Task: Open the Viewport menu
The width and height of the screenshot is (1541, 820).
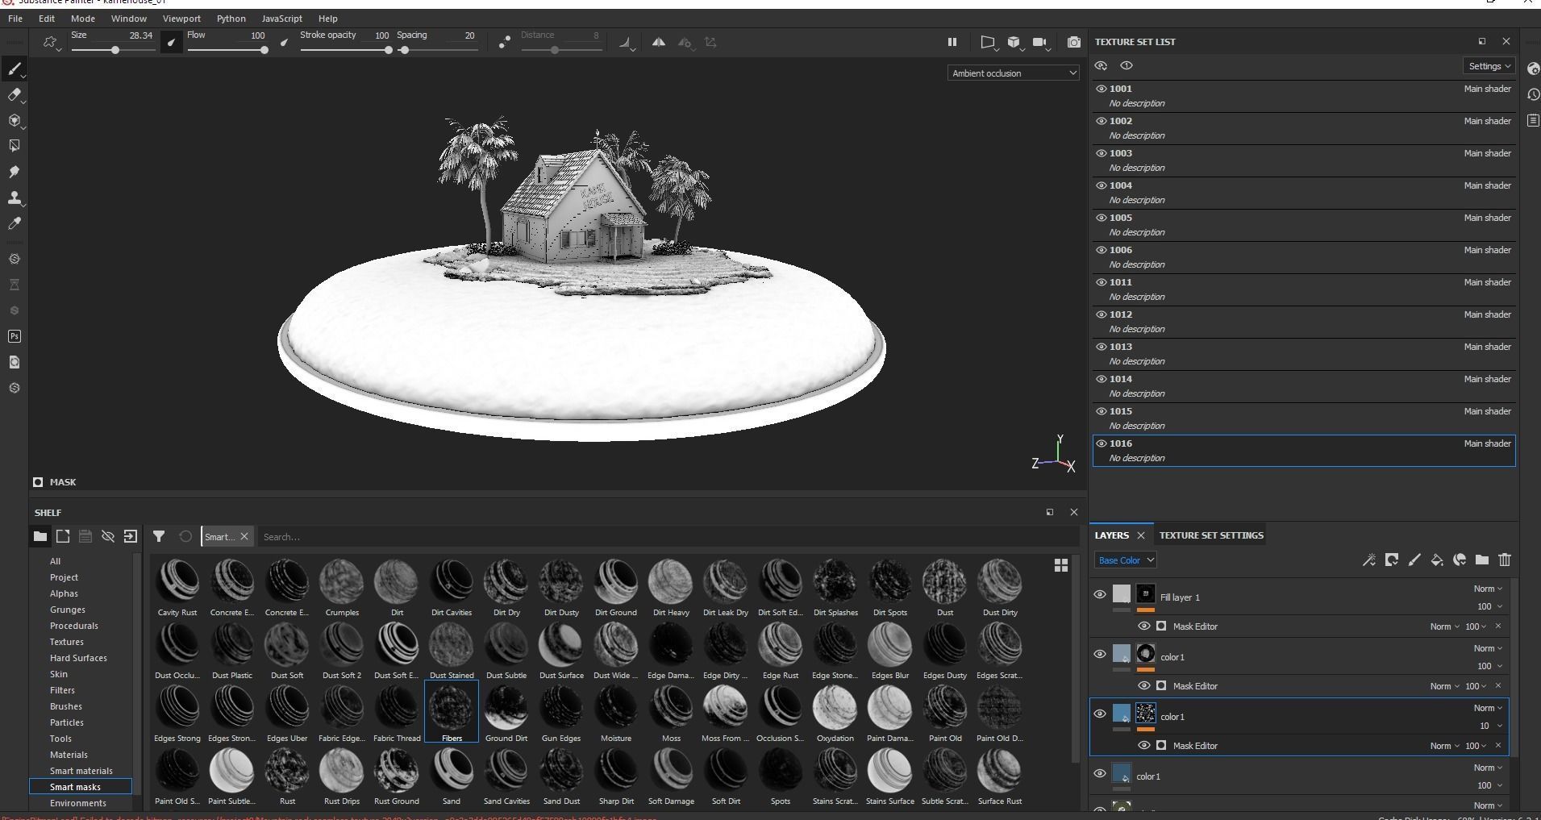Action: pos(181,18)
